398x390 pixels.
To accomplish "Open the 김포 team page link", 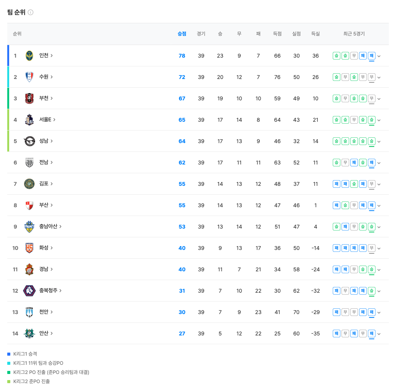I will [x=46, y=184].
